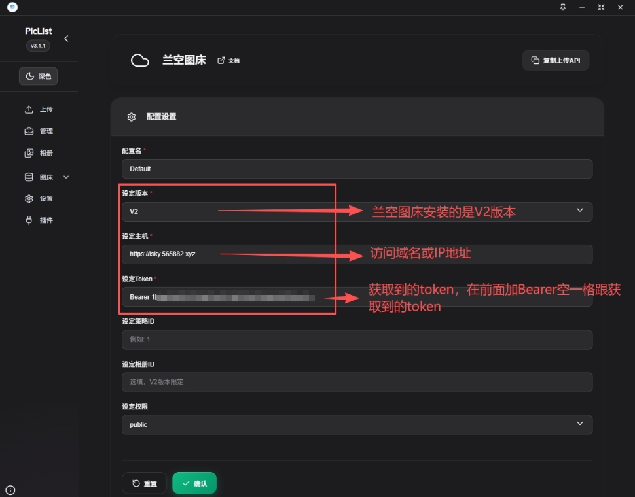
Task: Open the 文档 documentation link
Action: [228, 61]
